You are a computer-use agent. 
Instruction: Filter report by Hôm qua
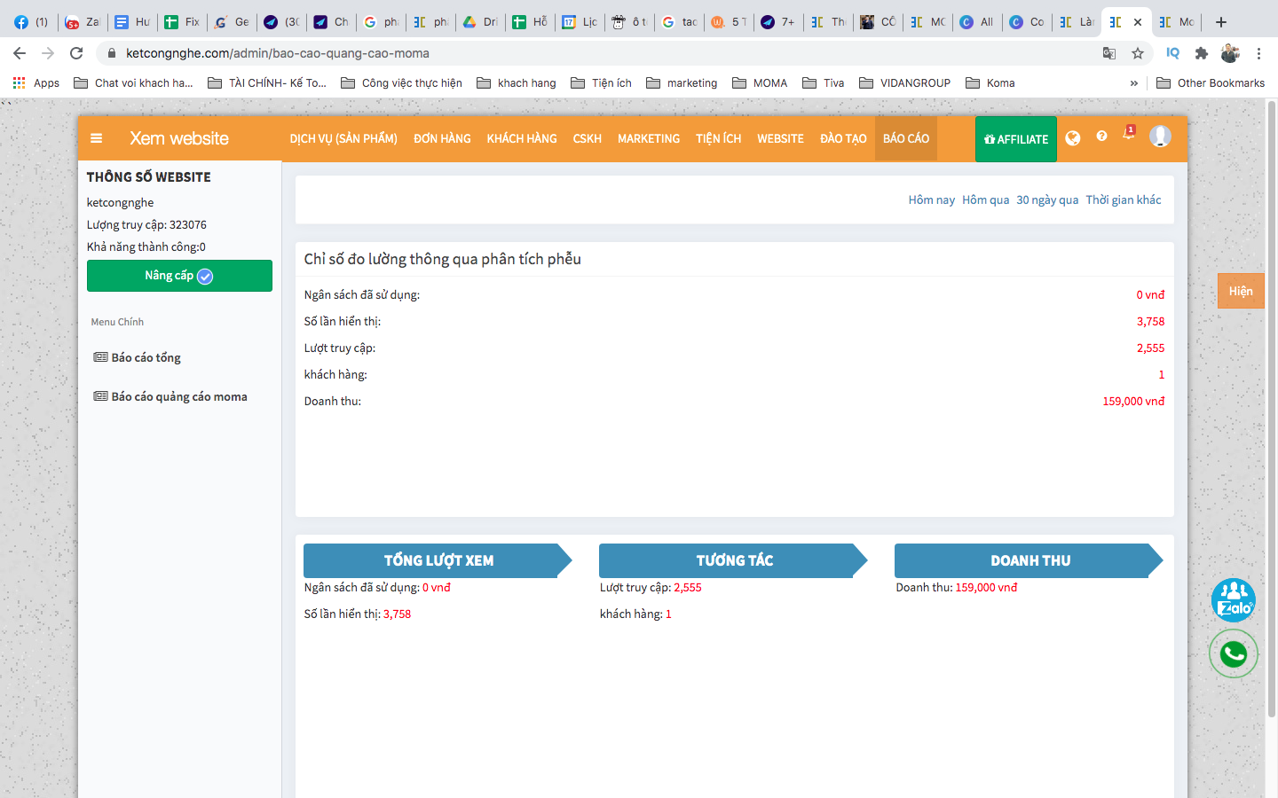click(x=985, y=200)
